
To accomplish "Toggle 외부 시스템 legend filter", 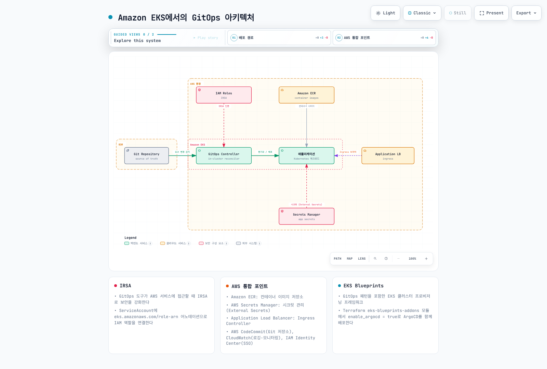I will click(249, 243).
